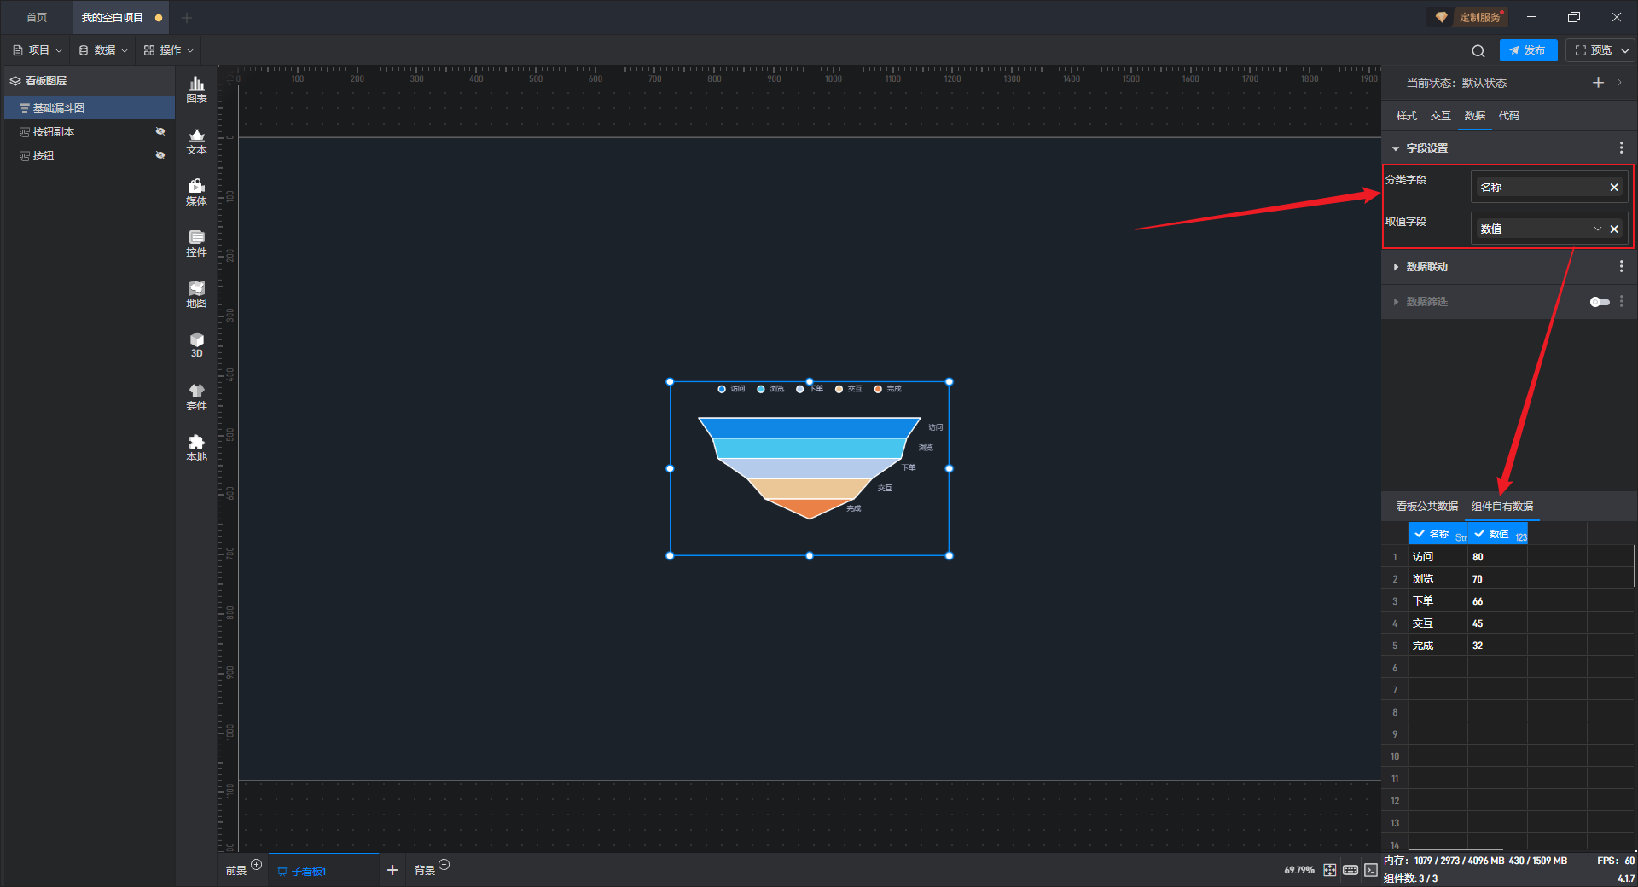Switch to the 样式 style tab
The width and height of the screenshot is (1638, 887).
coord(1406,116)
